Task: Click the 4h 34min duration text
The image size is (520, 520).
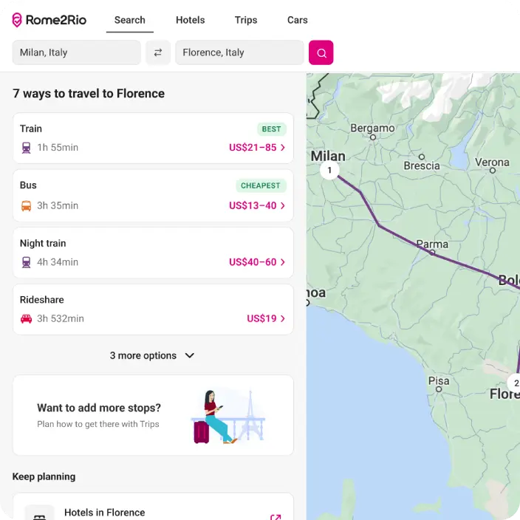Action: pos(58,262)
